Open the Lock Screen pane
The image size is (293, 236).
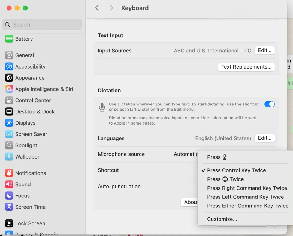(30, 223)
